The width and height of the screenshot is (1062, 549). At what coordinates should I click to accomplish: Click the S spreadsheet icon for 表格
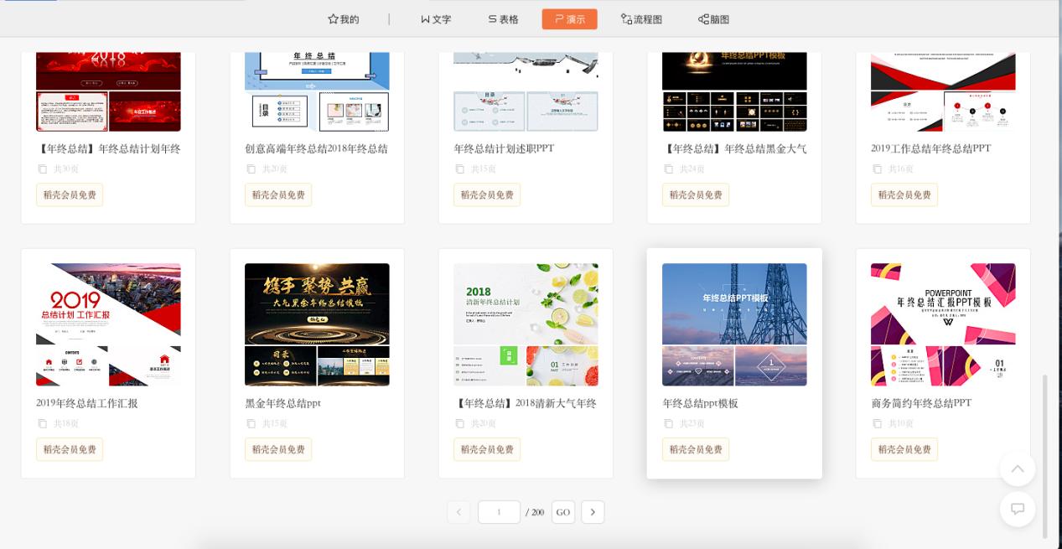[x=492, y=18]
